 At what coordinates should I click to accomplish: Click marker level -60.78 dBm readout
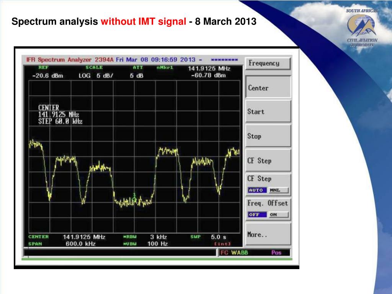(209, 75)
